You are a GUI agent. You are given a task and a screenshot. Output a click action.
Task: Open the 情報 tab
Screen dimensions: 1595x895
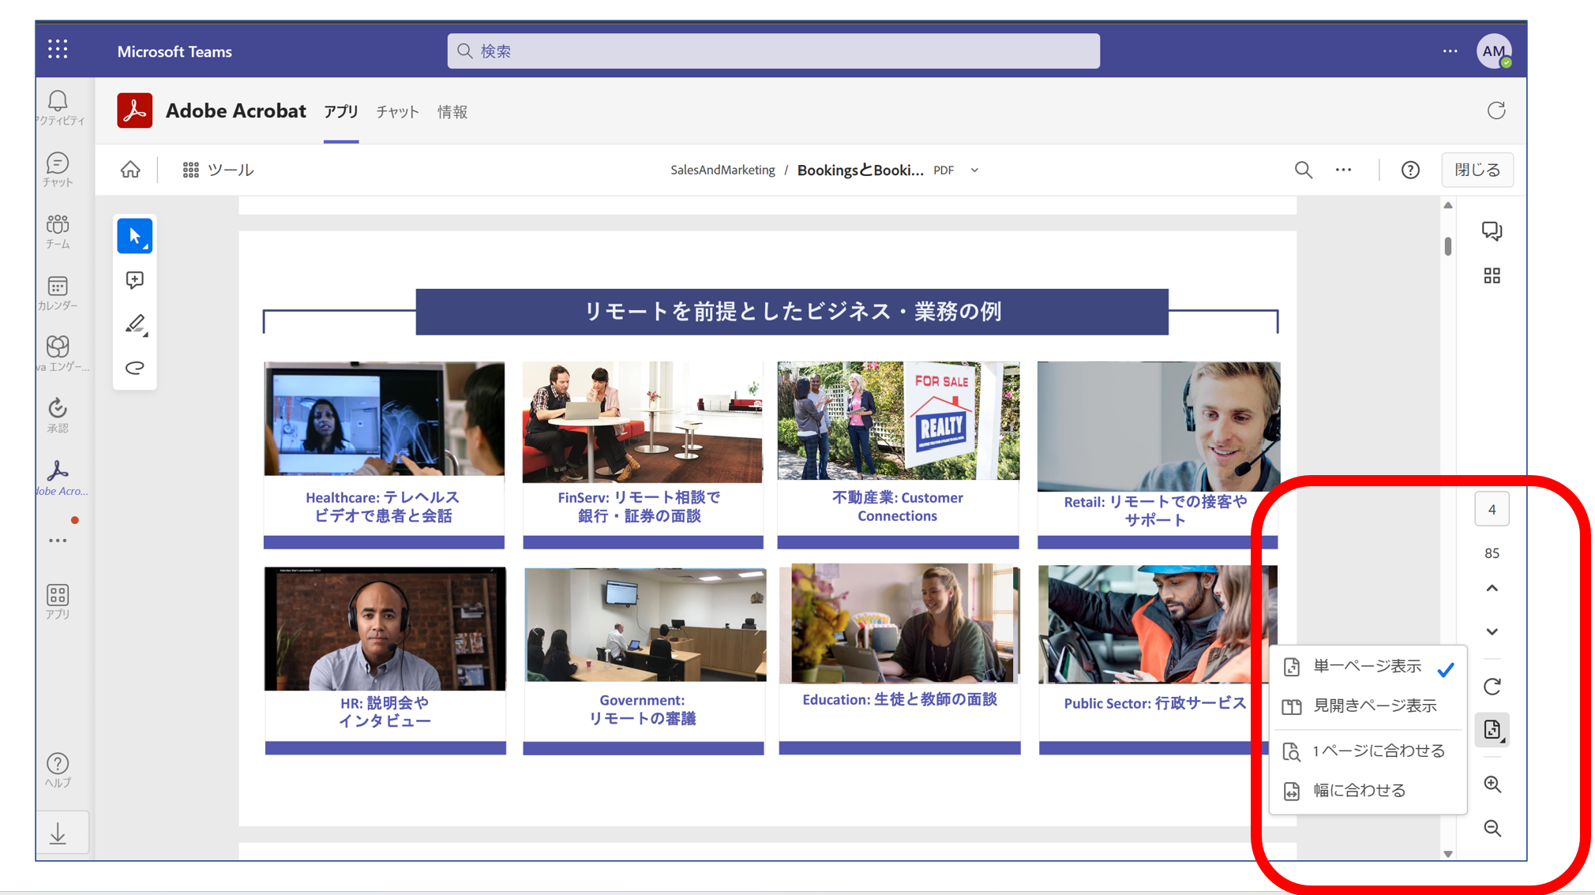click(x=452, y=112)
